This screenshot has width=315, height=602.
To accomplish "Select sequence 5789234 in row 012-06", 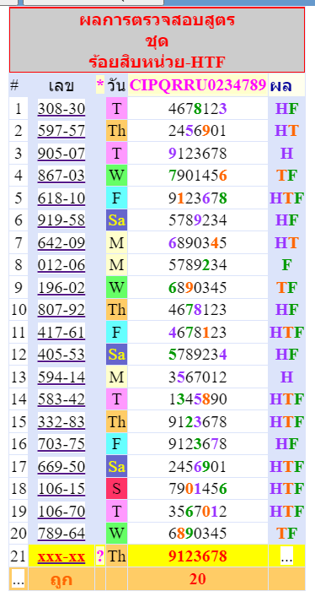I will click(198, 265).
